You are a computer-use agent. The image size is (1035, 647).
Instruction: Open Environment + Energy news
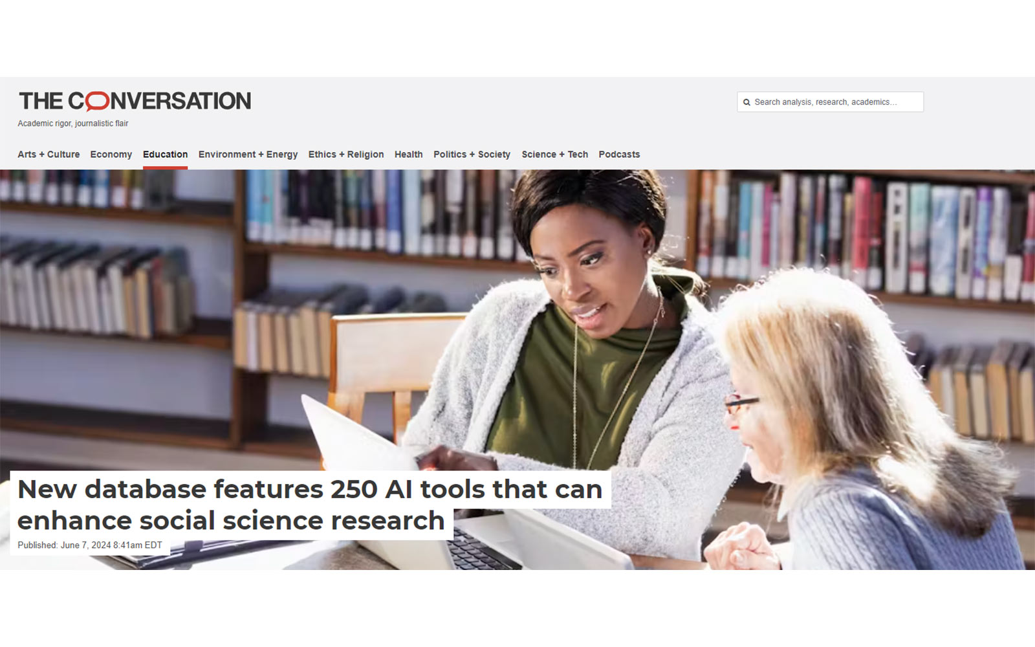(248, 154)
